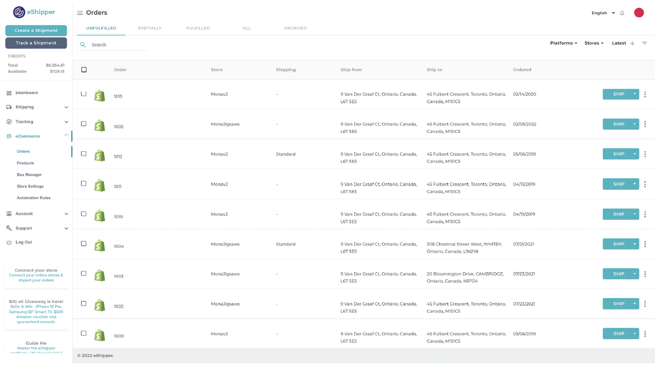
Task: Switch to the Fulfilled tab
Action: (198, 28)
